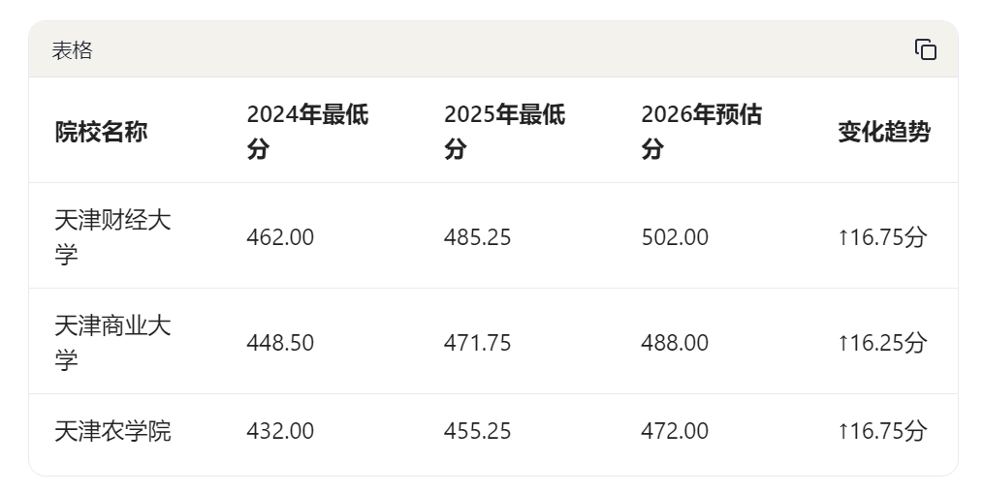Click the 485.25 score cell
The height and width of the screenshot is (494, 983).
[478, 237]
